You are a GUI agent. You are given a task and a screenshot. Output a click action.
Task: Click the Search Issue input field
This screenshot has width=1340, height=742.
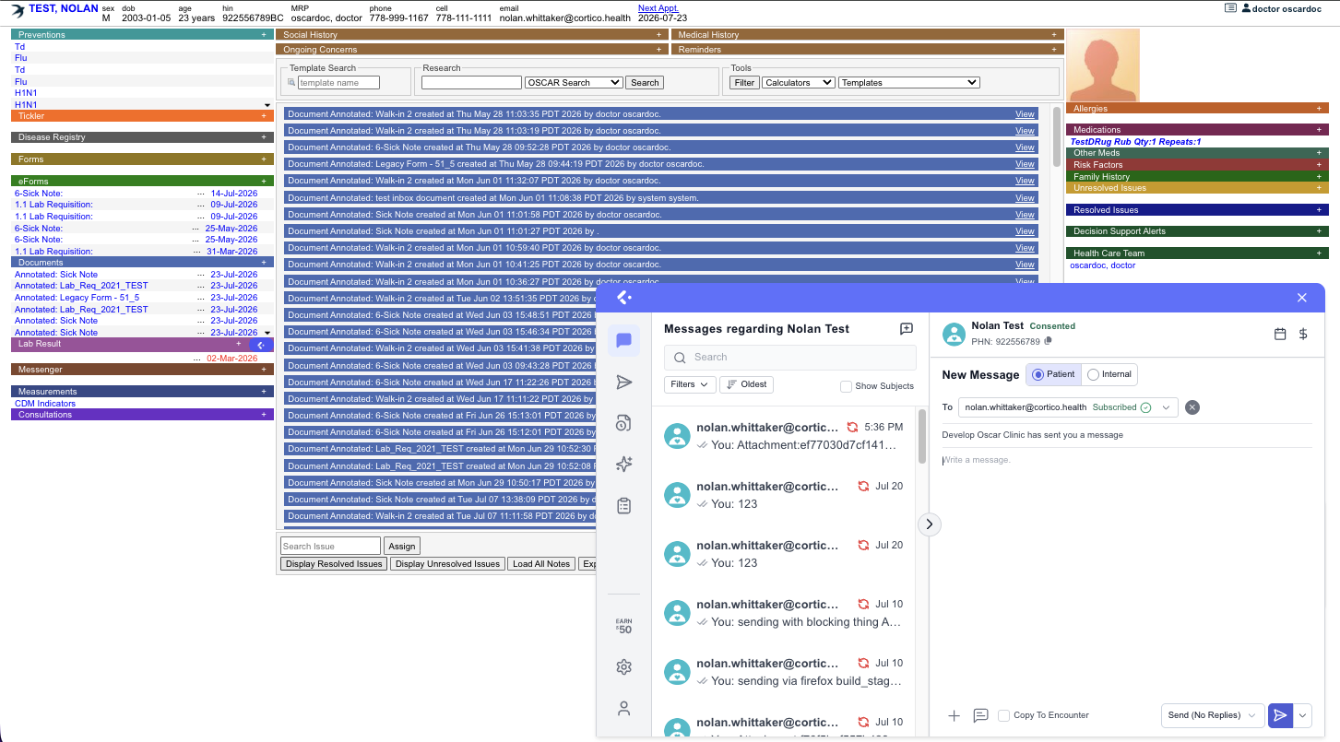(x=330, y=546)
